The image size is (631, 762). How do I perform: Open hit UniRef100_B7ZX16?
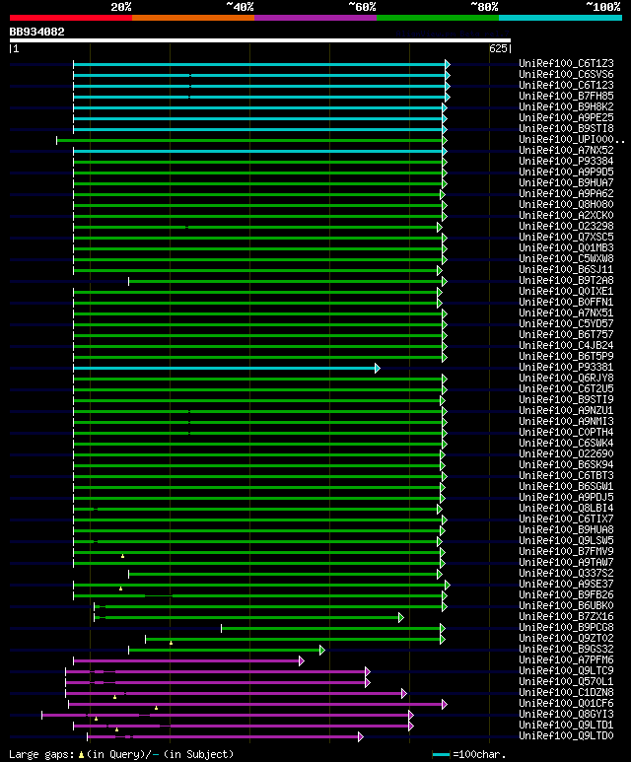[566, 617]
